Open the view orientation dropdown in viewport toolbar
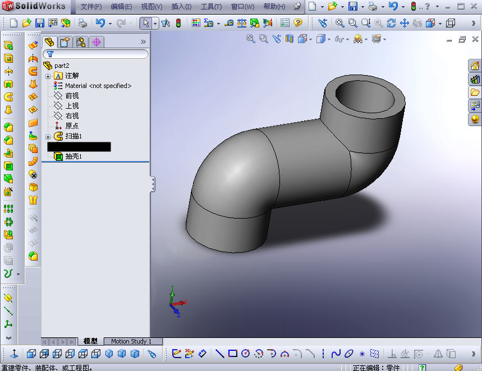The height and width of the screenshot is (371, 482). [310, 39]
